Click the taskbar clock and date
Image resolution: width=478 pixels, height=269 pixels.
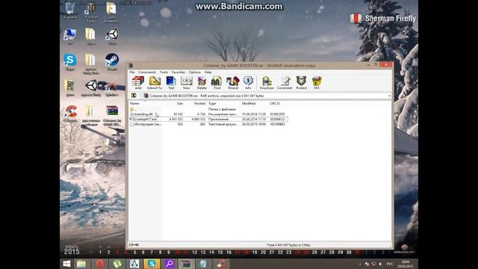(405, 264)
